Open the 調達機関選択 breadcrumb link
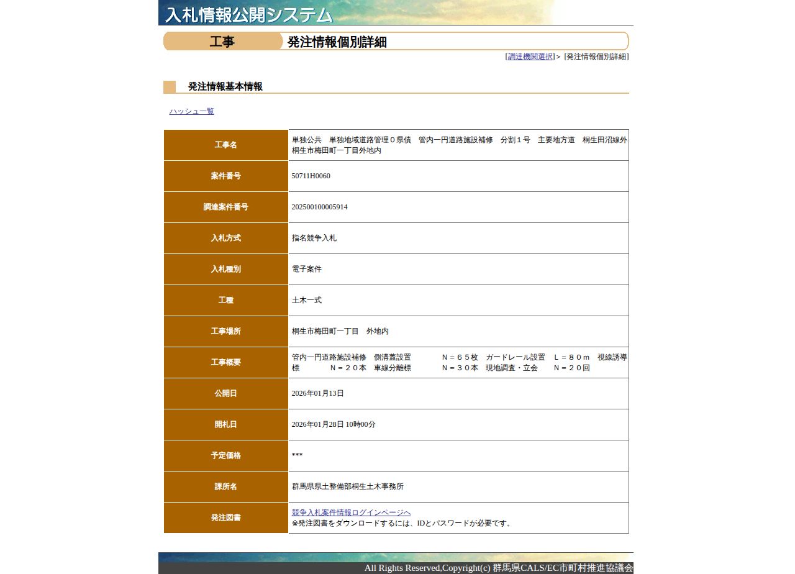 530,57
